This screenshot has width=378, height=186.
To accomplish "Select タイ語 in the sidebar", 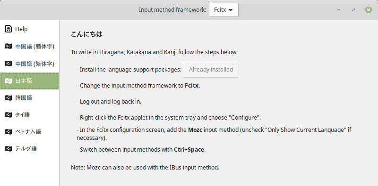I will click(29, 115).
